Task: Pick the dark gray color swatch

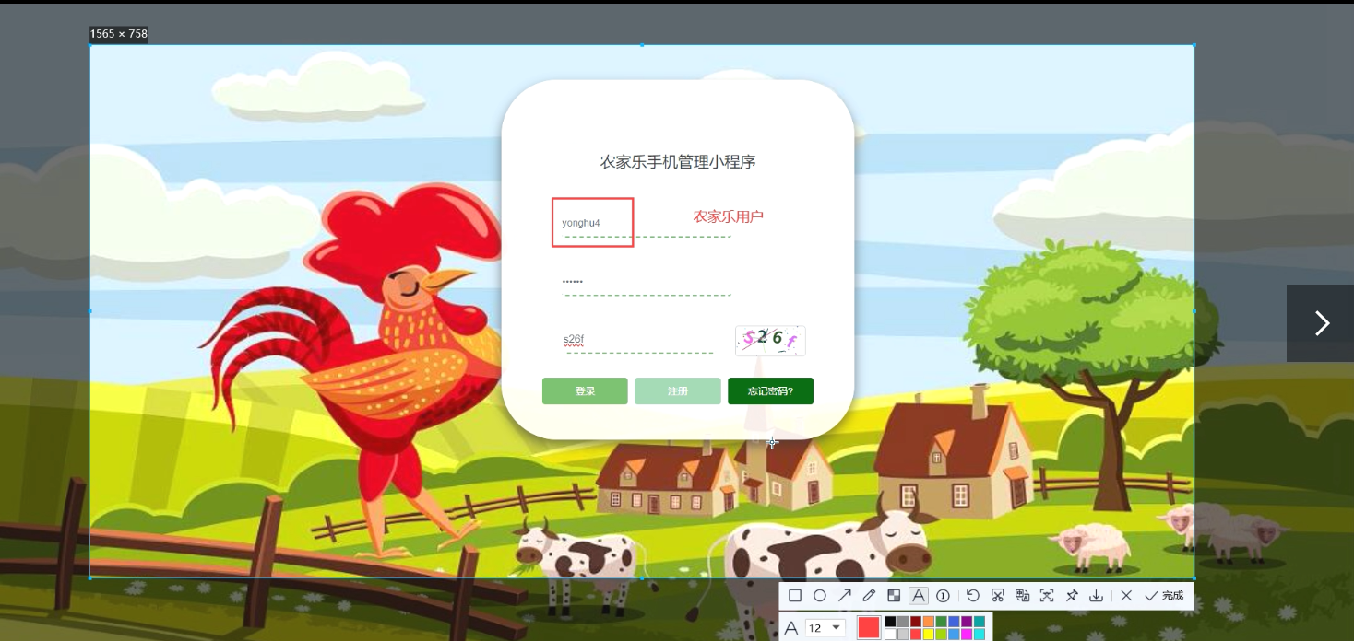Action: click(x=903, y=622)
